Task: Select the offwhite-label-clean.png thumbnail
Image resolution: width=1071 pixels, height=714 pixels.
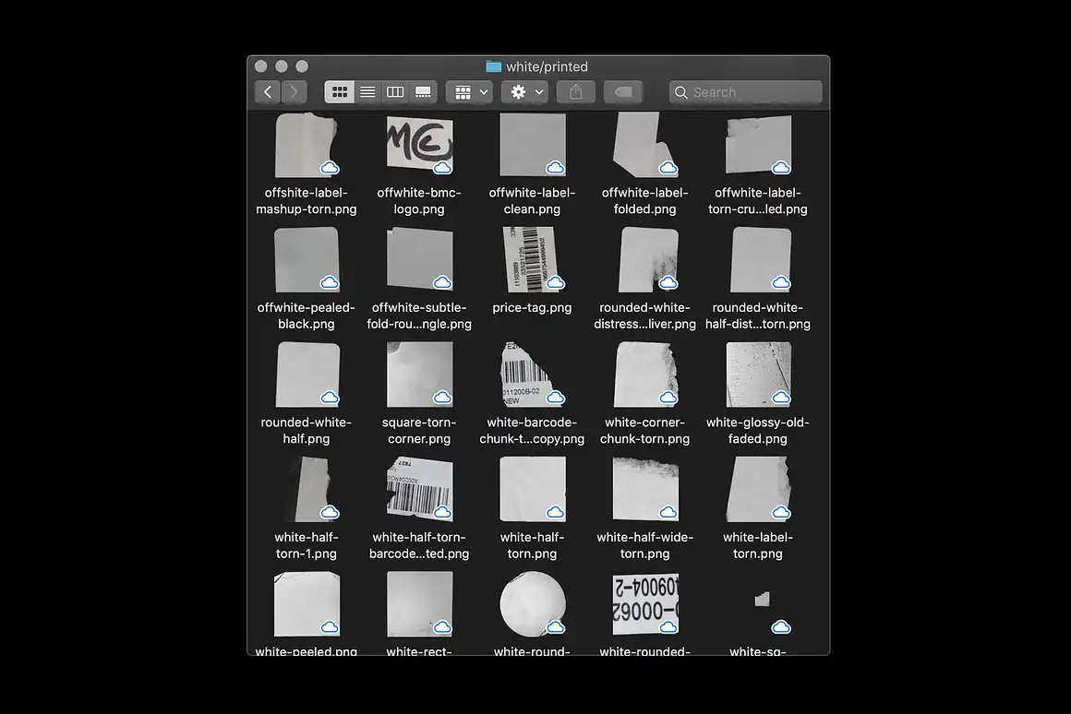Action: coord(533,144)
